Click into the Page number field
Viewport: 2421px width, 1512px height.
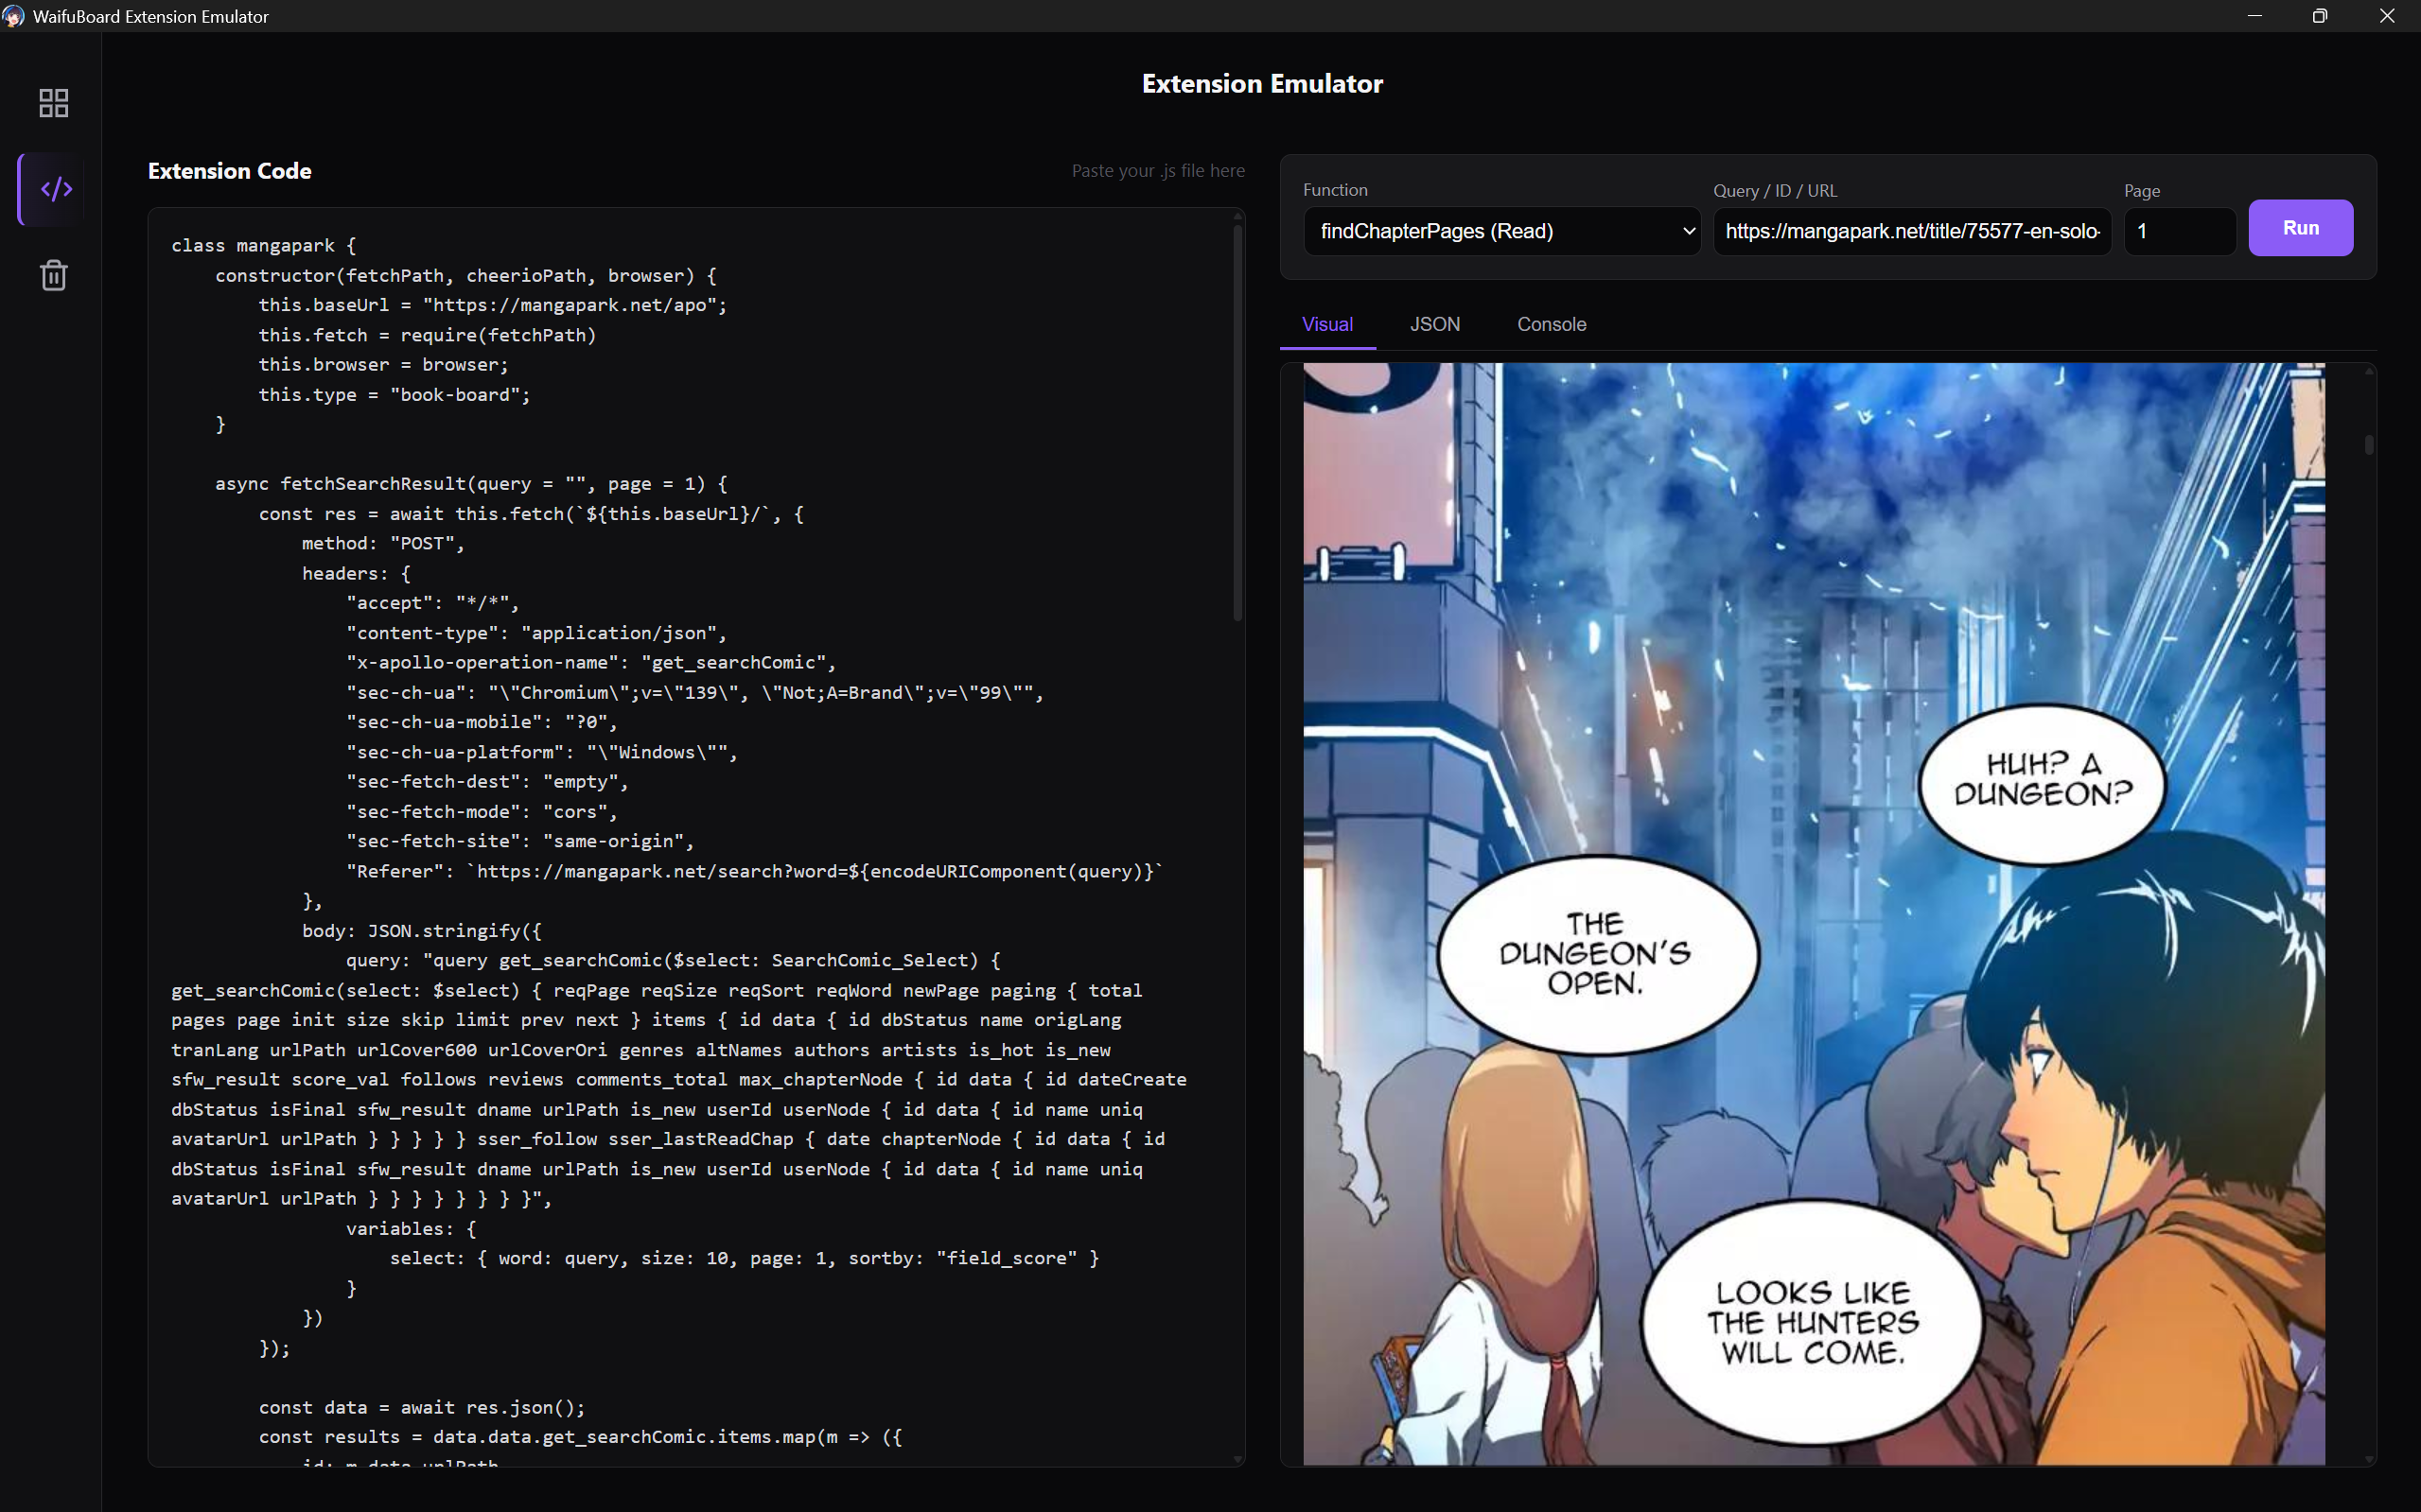pos(2178,231)
